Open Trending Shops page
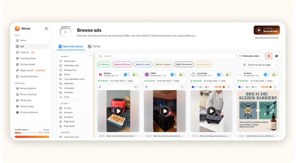The width and height of the screenshot is (296, 163). [32, 58]
